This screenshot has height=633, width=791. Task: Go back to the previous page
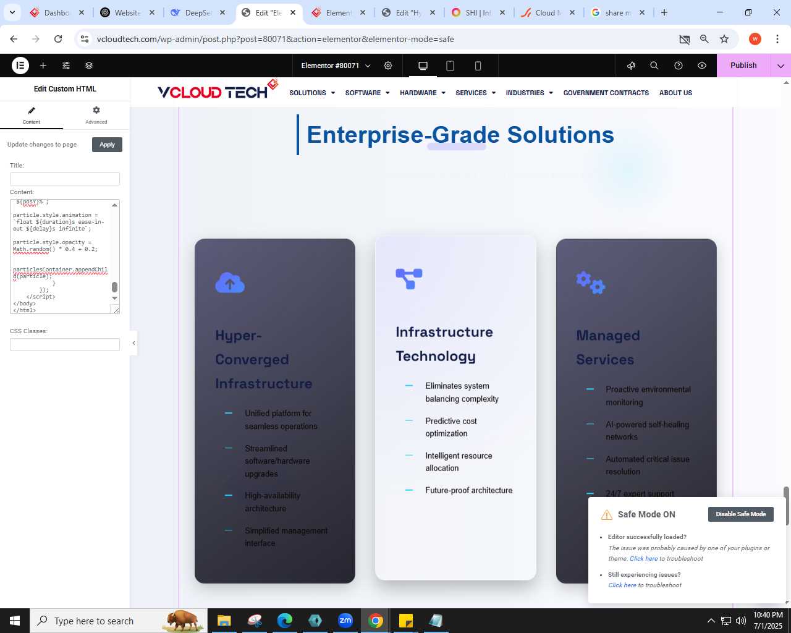(x=14, y=39)
